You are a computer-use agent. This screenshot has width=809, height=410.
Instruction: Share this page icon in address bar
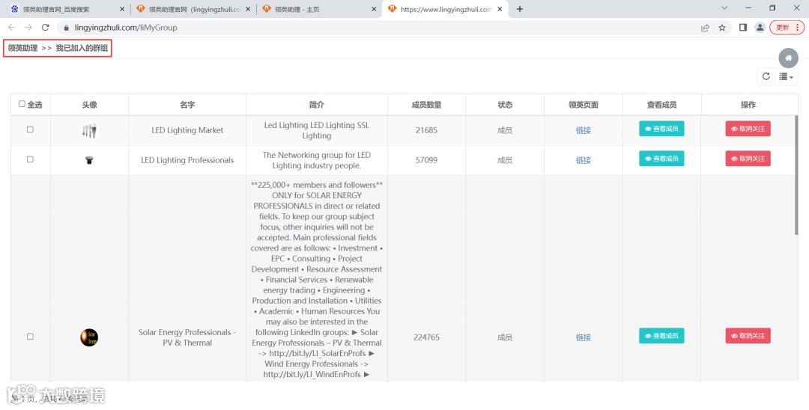click(706, 28)
